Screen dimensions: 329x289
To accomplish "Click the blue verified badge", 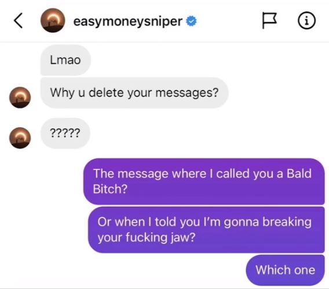I will pyautogui.click(x=191, y=21).
